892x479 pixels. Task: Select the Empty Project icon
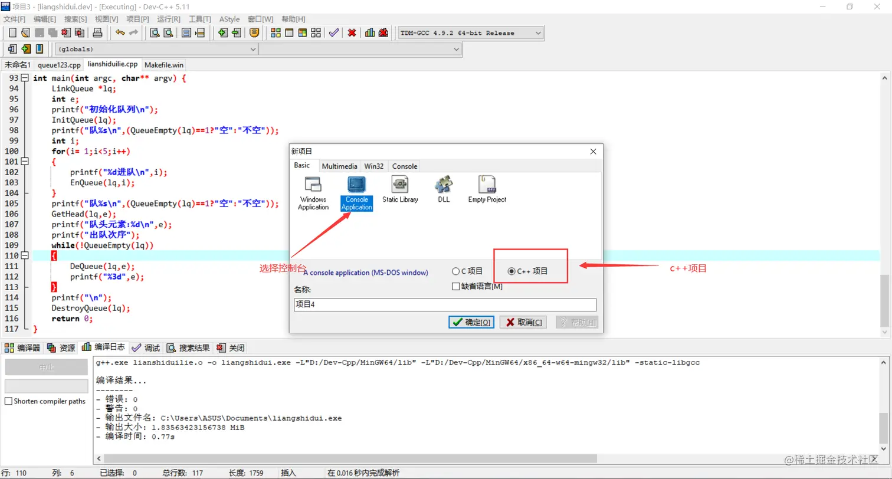pyautogui.click(x=487, y=189)
